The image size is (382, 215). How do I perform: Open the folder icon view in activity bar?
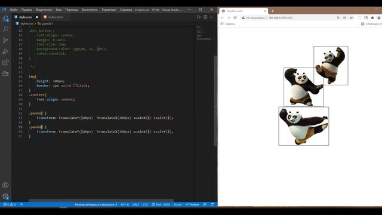pos(5,73)
